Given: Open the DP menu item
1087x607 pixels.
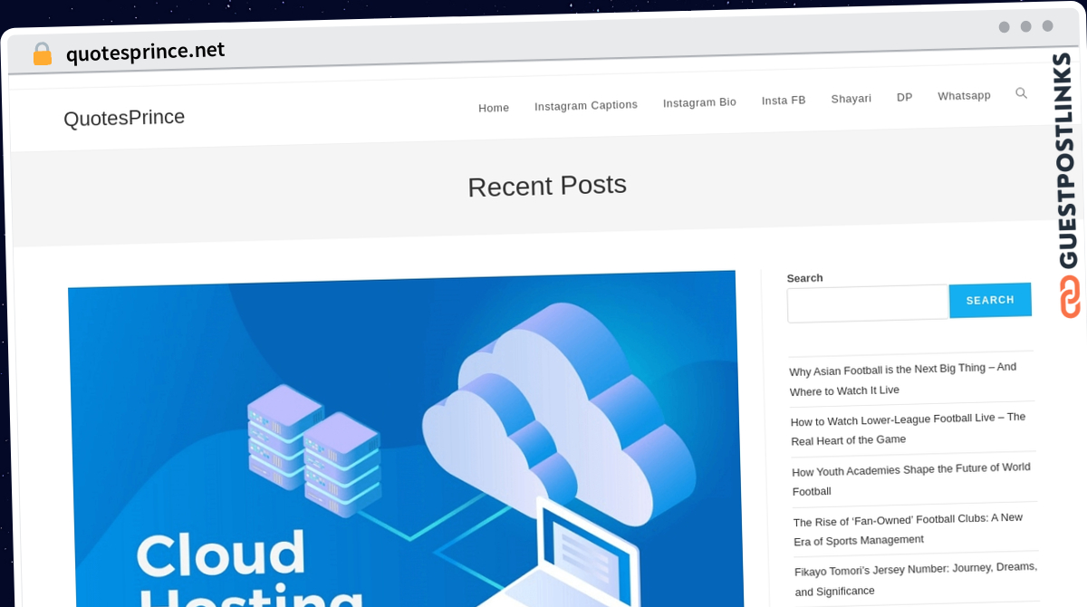Looking at the screenshot, I should [x=905, y=97].
